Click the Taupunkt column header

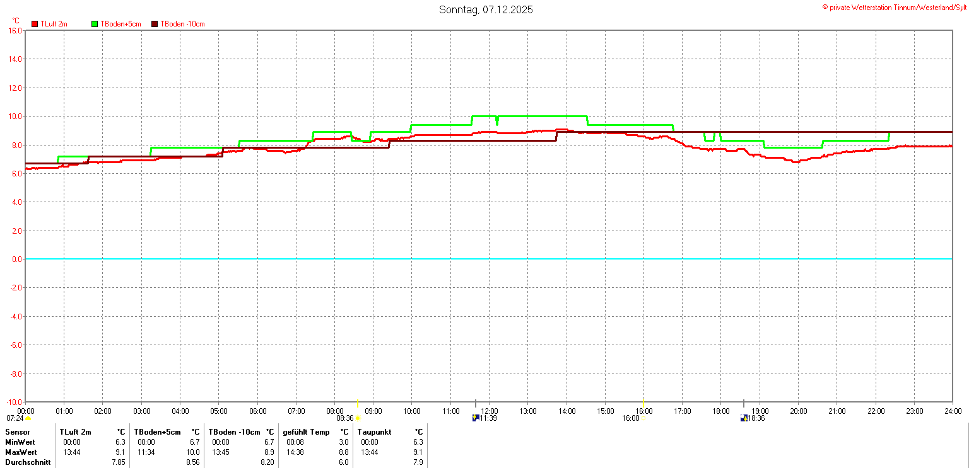coord(374,432)
